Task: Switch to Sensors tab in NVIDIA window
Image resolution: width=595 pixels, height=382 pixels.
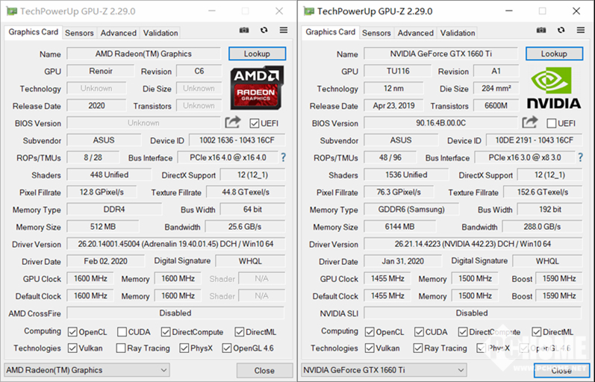Action: click(x=376, y=33)
